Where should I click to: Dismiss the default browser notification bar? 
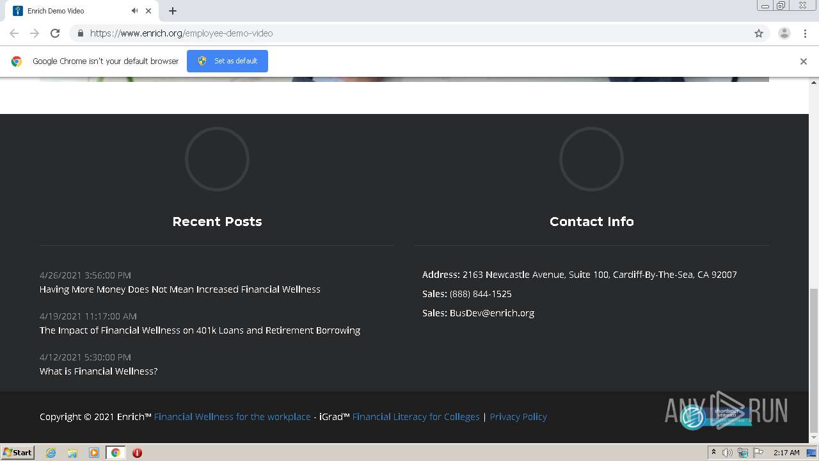804,61
